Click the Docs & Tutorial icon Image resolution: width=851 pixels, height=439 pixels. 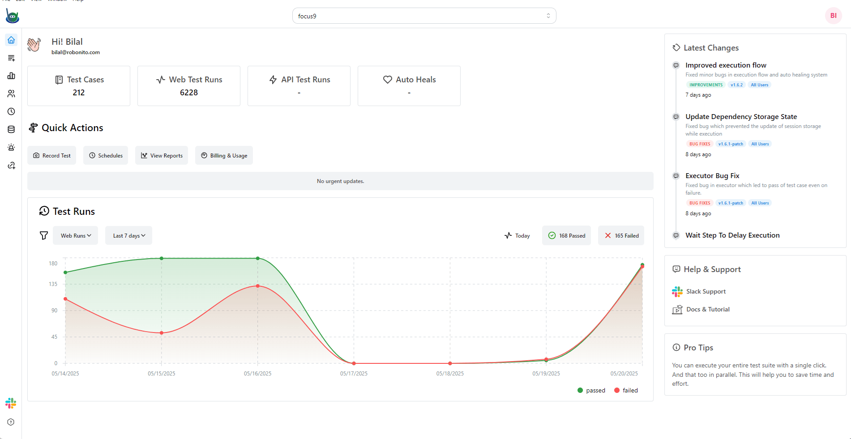coord(677,310)
